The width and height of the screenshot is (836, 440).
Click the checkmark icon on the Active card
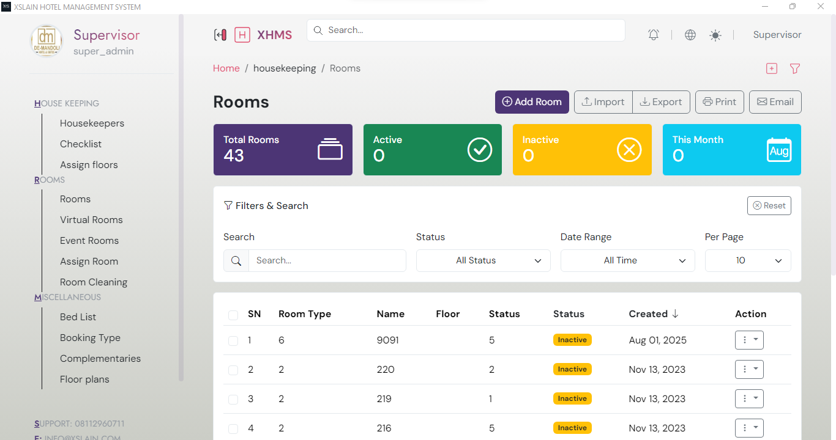click(480, 149)
